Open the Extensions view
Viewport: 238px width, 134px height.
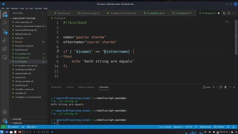click(5, 49)
